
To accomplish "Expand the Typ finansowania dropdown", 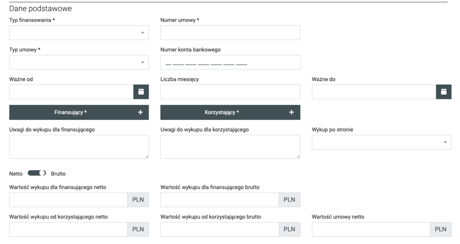I will pos(79,33).
